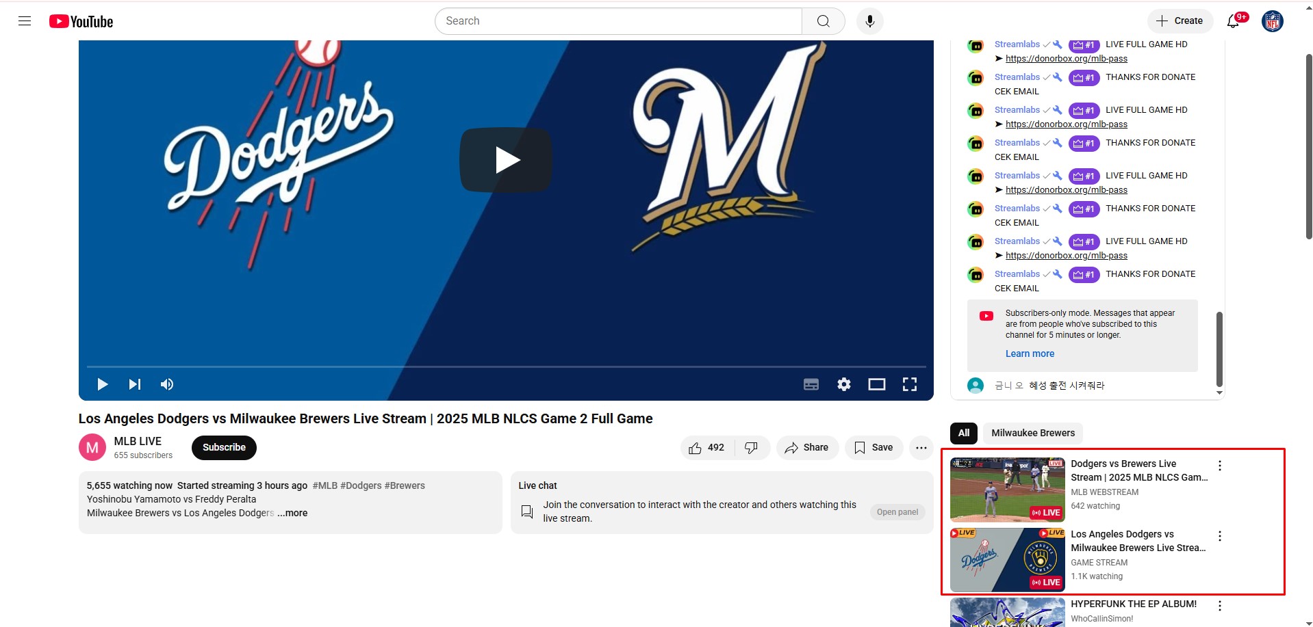
Task: Click the next video skip icon
Action: coord(135,384)
